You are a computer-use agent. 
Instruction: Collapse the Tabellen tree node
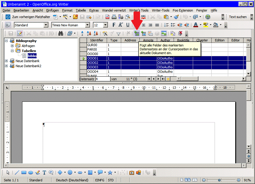12,51
